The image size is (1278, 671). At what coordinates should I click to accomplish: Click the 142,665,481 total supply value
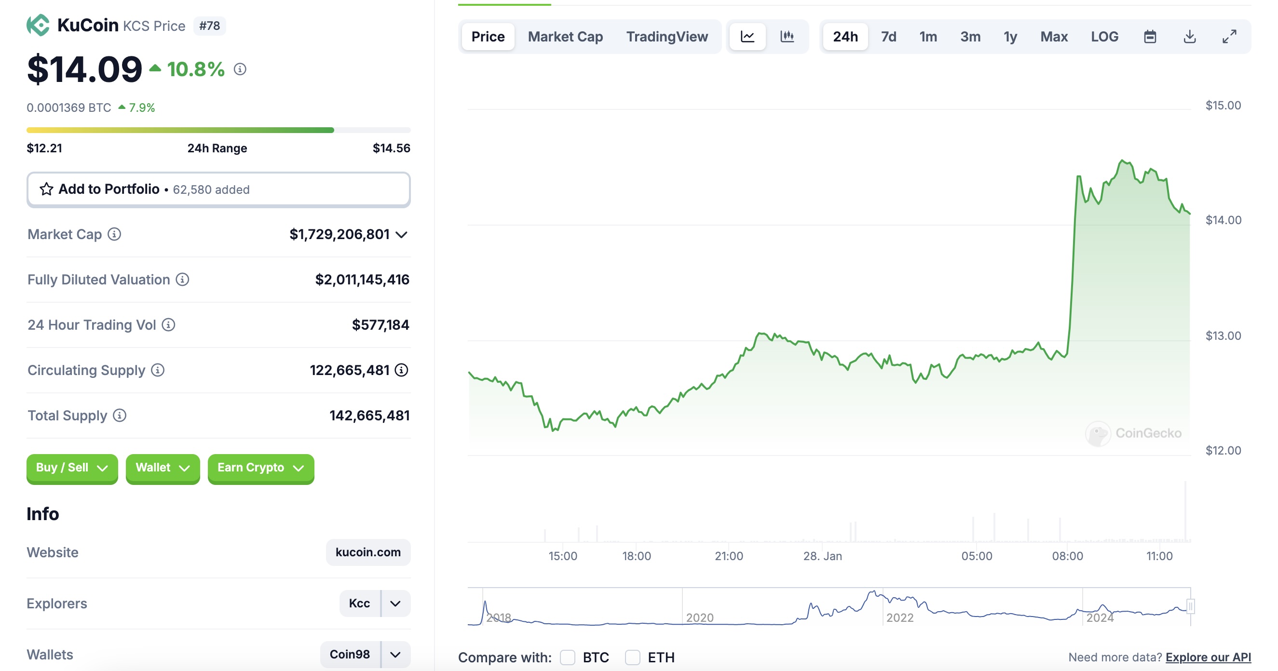(x=369, y=415)
